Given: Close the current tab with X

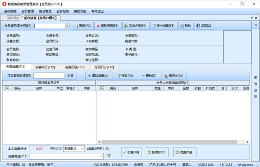Looking at the screenshot, I should coord(256,18).
